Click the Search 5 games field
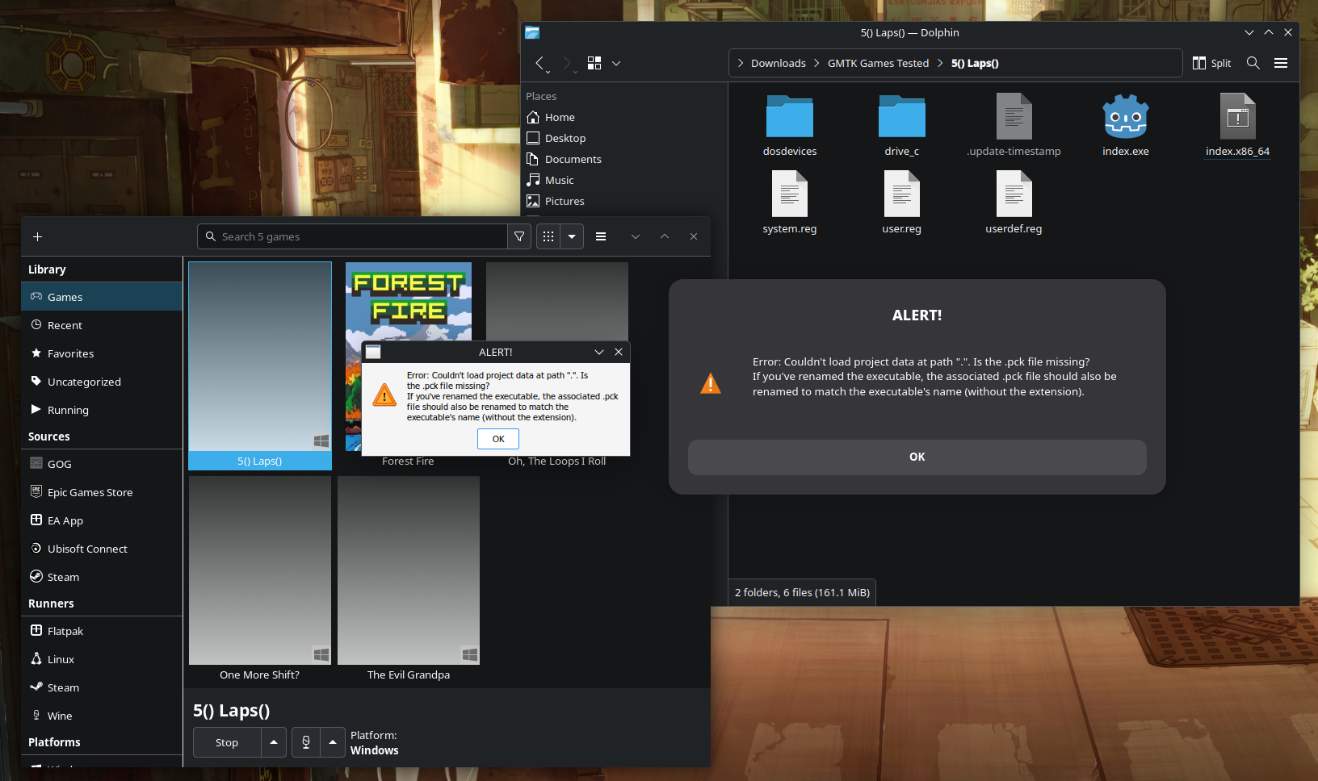Screen dimensions: 1318x781 pyautogui.click(x=352, y=236)
